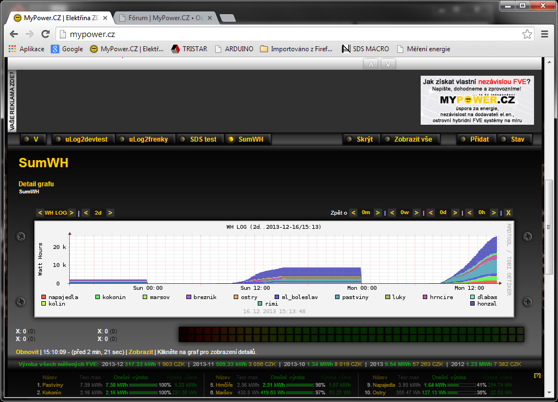
Task: Click the browser reload button
Action: coord(46,34)
